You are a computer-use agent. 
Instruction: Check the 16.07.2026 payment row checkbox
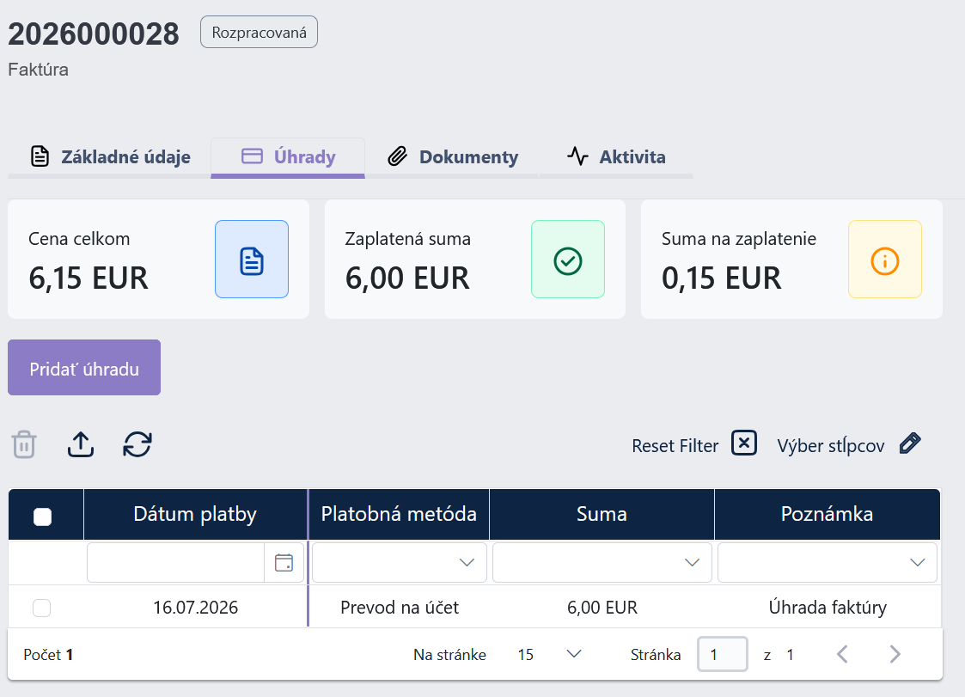click(42, 608)
